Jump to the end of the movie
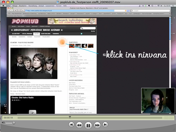176x132 pixels. pyautogui.click(x=105, y=125)
